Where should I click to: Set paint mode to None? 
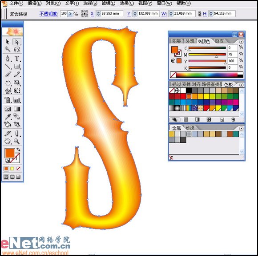point(18,169)
